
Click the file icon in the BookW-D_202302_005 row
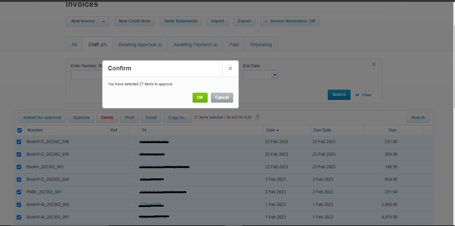(133, 155)
